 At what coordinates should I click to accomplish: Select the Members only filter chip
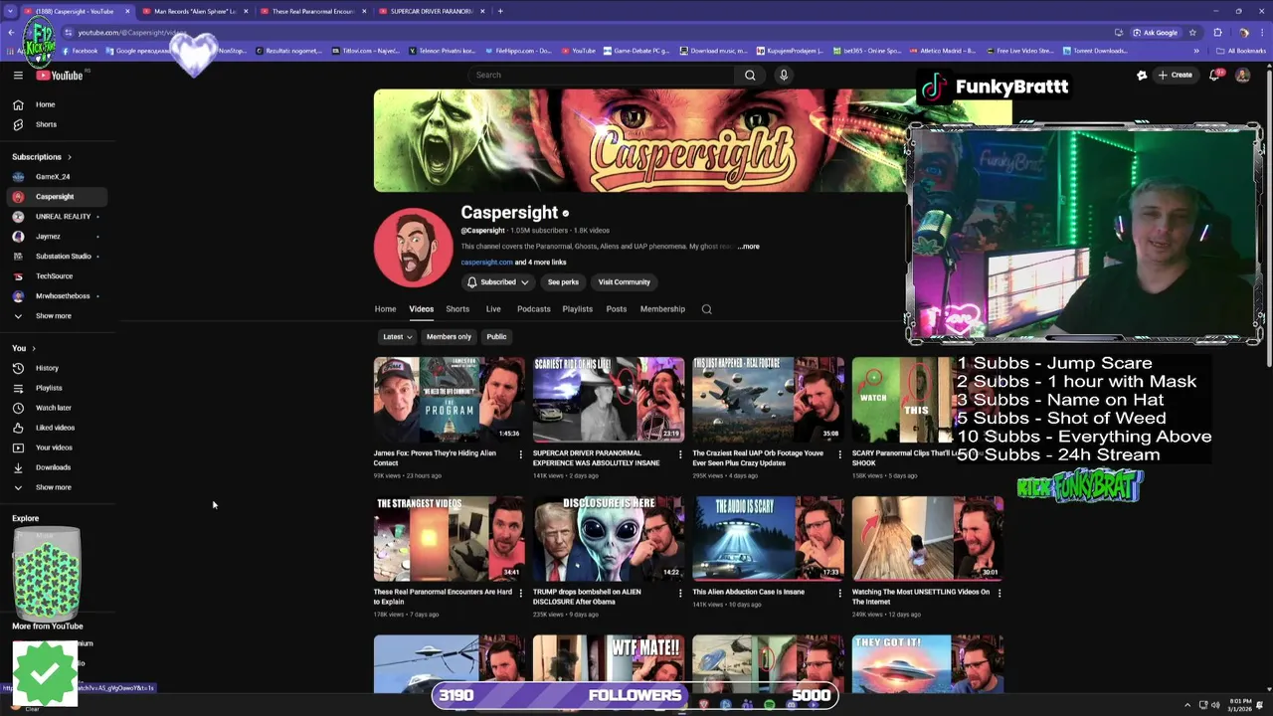coord(449,337)
